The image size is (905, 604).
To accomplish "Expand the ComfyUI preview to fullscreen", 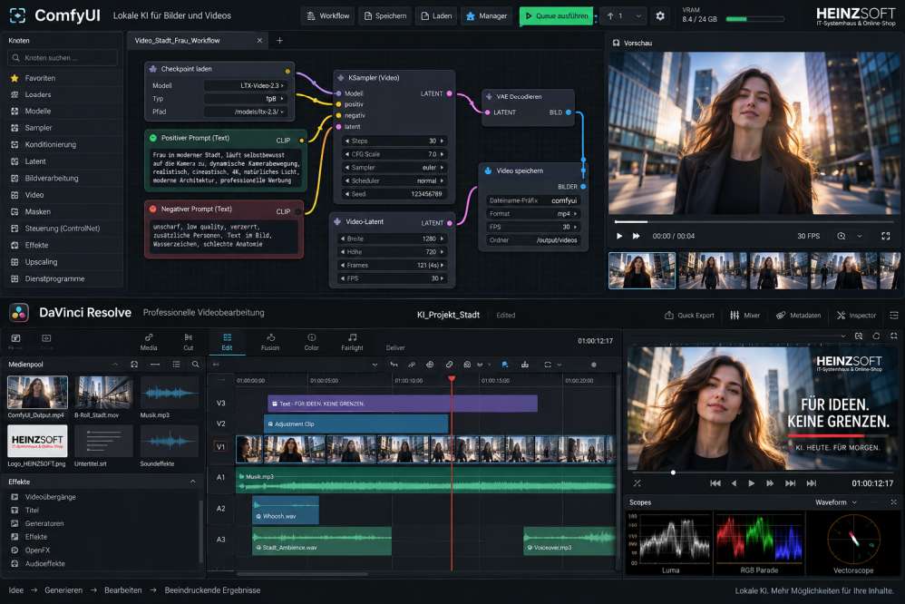I will pyautogui.click(x=885, y=236).
